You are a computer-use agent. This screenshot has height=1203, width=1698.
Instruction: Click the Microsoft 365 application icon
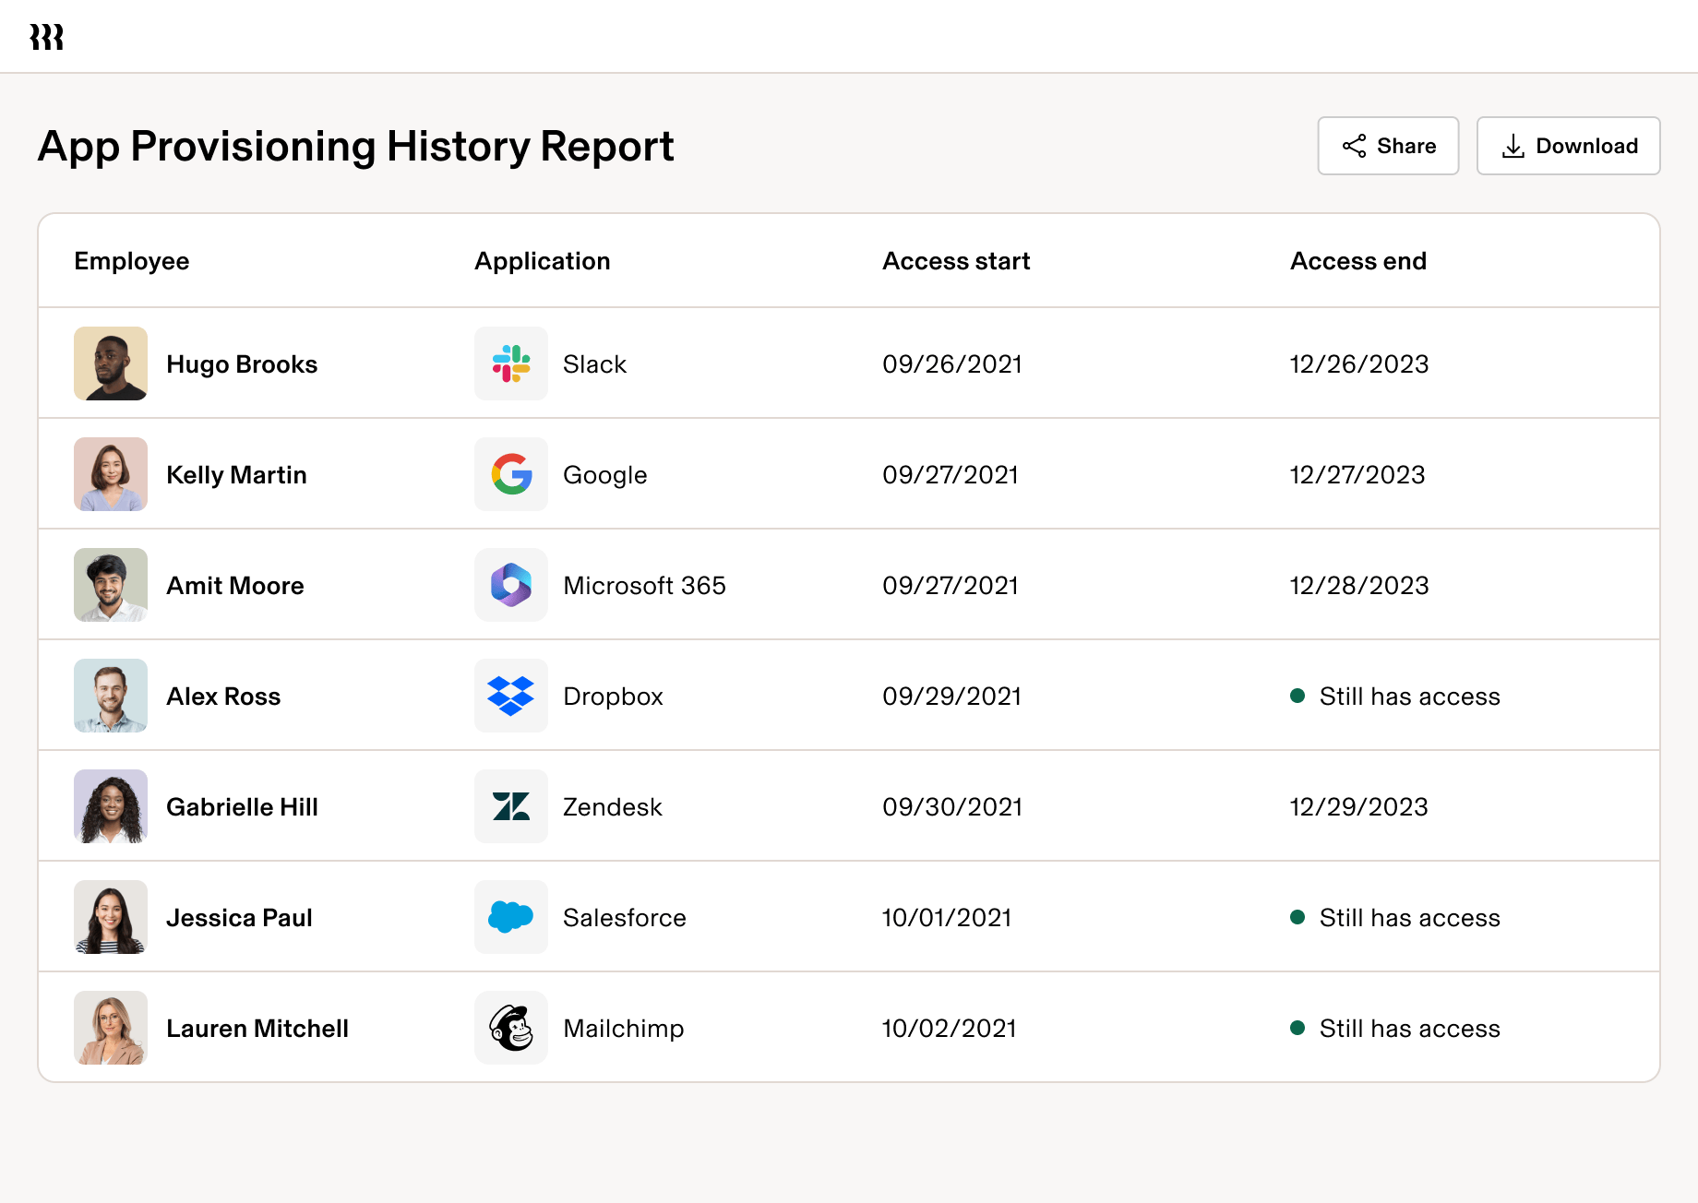click(510, 585)
